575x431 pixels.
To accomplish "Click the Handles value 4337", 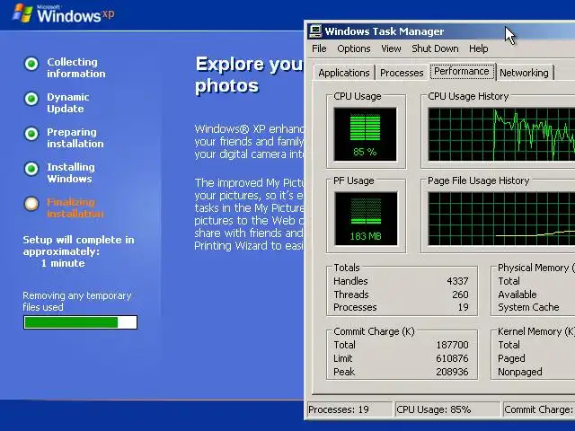I will [x=457, y=281].
